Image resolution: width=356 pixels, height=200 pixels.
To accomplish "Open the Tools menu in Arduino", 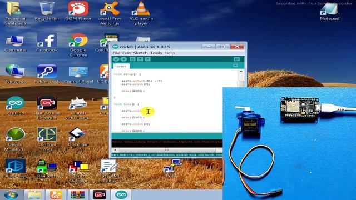I will 156,53.
